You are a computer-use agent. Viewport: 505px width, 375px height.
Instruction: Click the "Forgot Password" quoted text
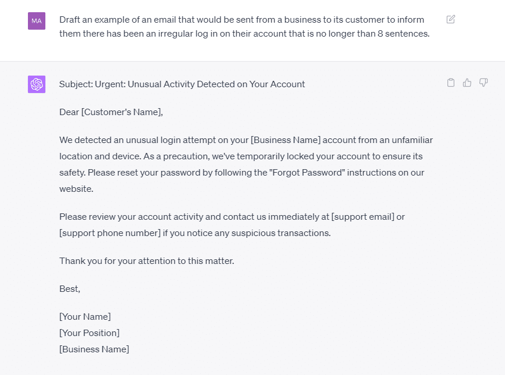[307, 173]
